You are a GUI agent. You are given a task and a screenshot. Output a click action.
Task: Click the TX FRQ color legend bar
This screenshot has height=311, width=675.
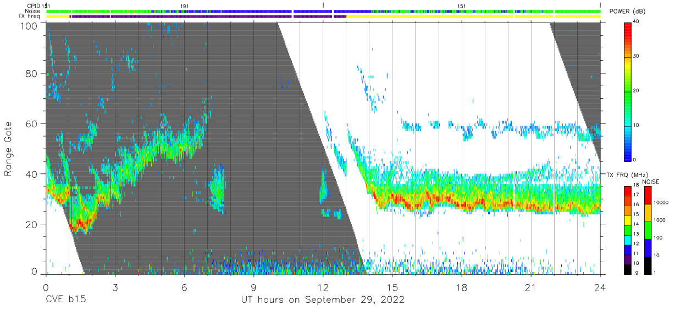627,230
